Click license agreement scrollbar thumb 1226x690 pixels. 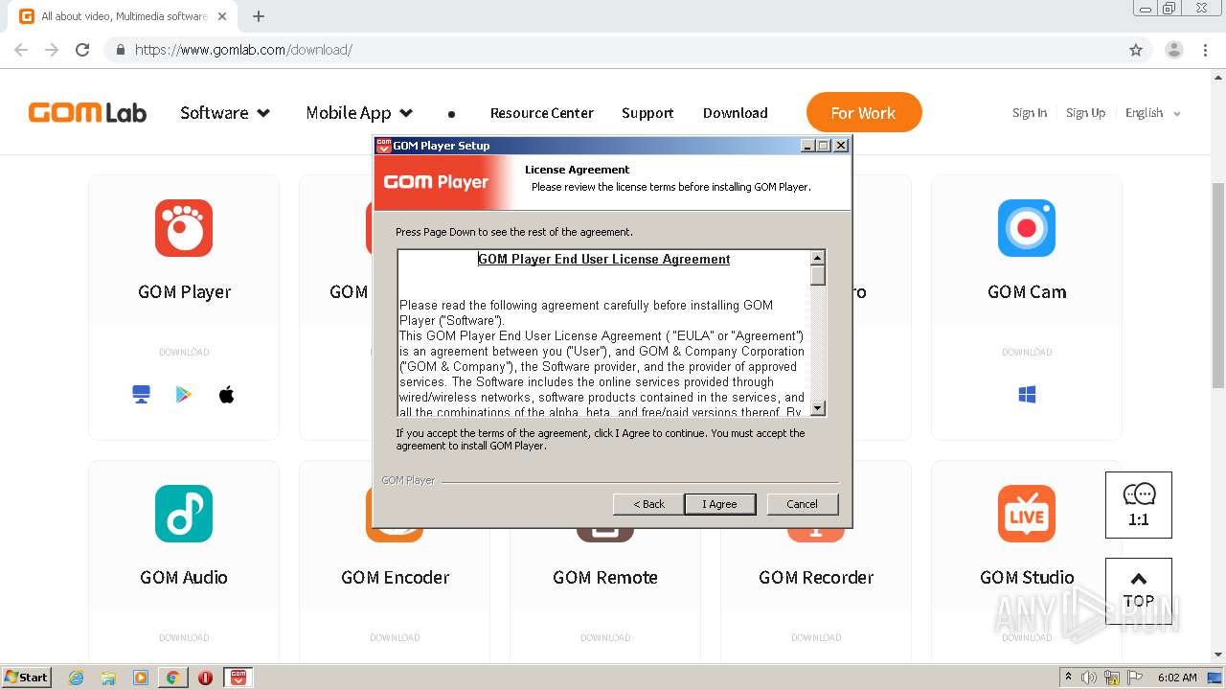coord(818,275)
